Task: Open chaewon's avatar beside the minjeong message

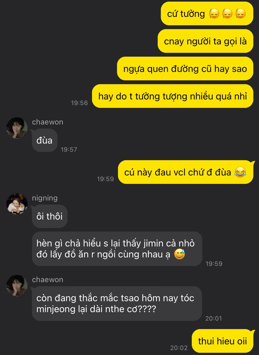Action: [17, 286]
